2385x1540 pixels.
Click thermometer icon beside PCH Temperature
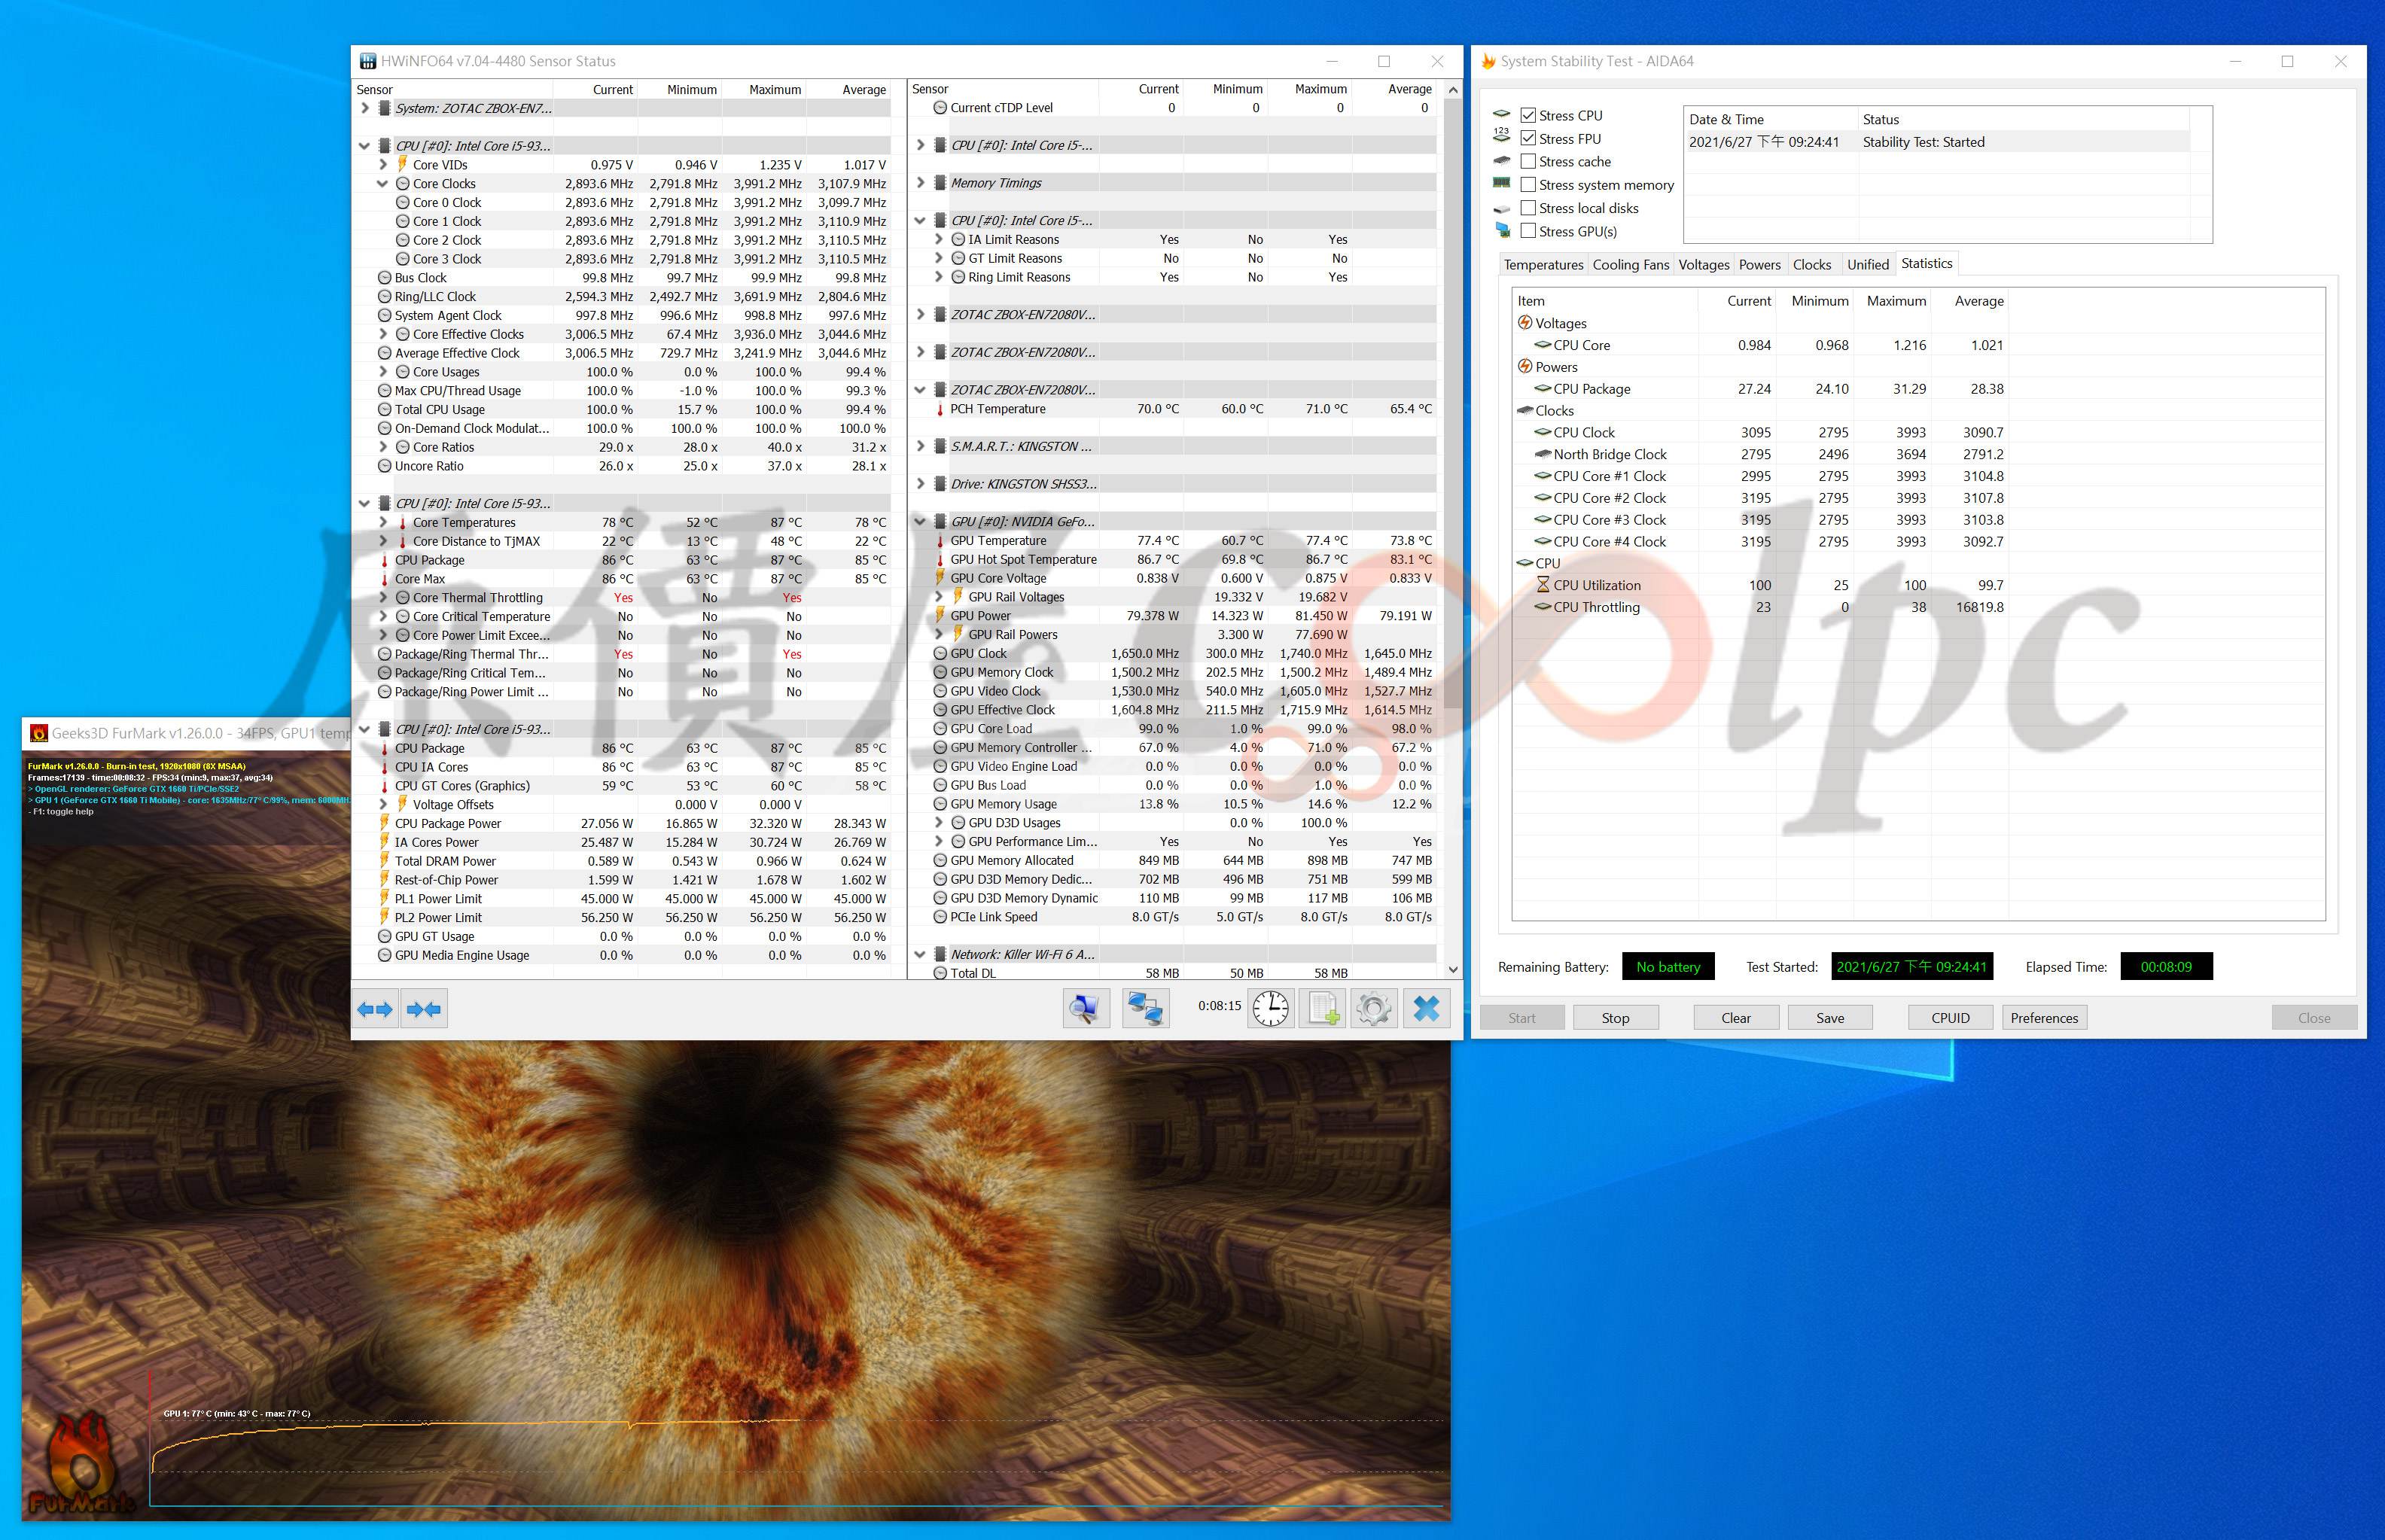pos(940,409)
